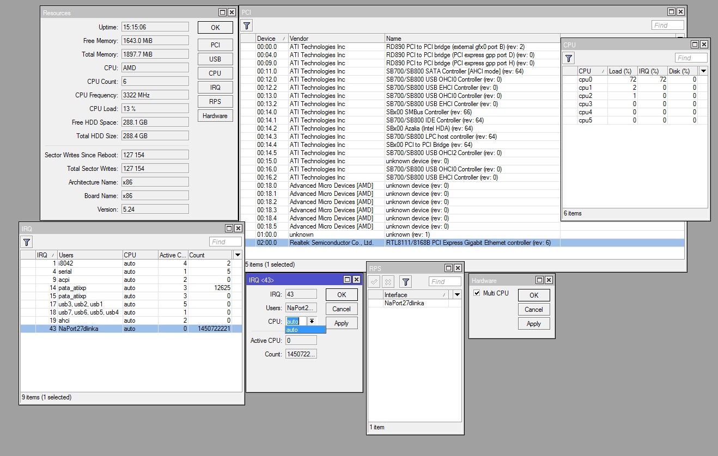Expand the column selector dropdown in IRQ list
Image resolution: width=718 pixels, height=456 pixels.
coord(238,255)
